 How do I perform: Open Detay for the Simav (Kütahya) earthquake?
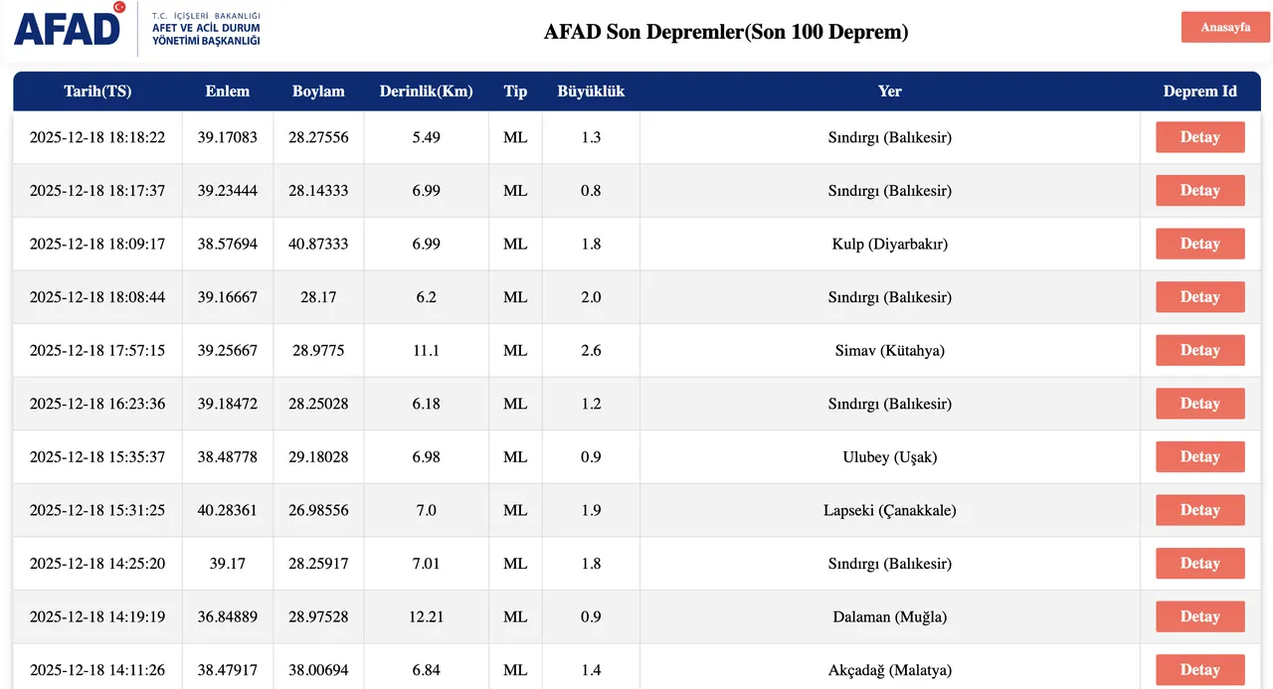[1199, 350]
